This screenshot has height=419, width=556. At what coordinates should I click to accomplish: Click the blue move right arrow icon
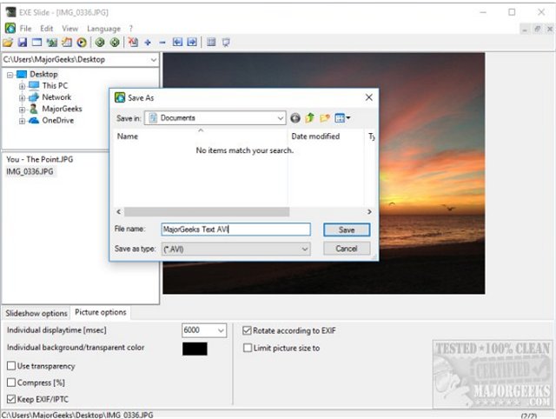click(192, 43)
